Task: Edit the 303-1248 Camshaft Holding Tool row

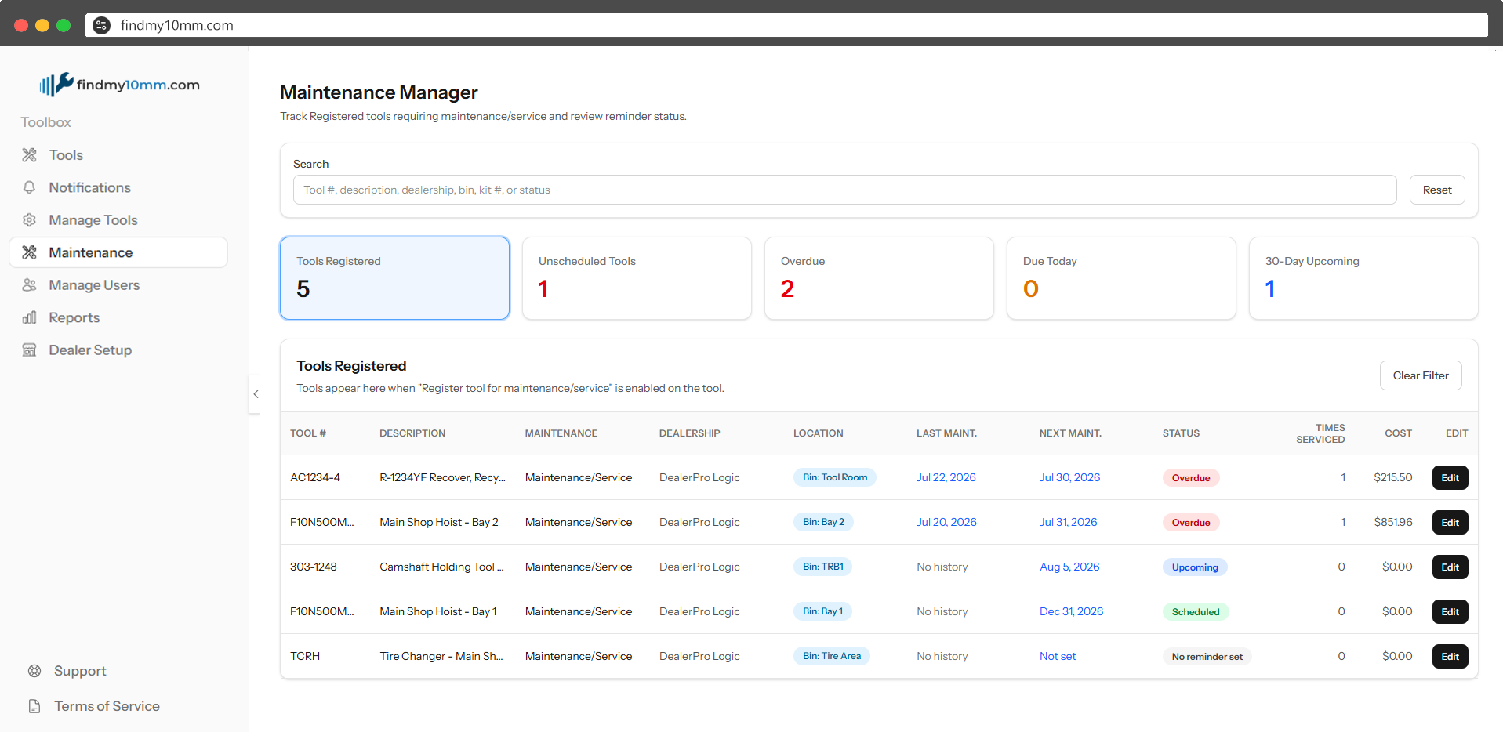Action: click(1450, 567)
